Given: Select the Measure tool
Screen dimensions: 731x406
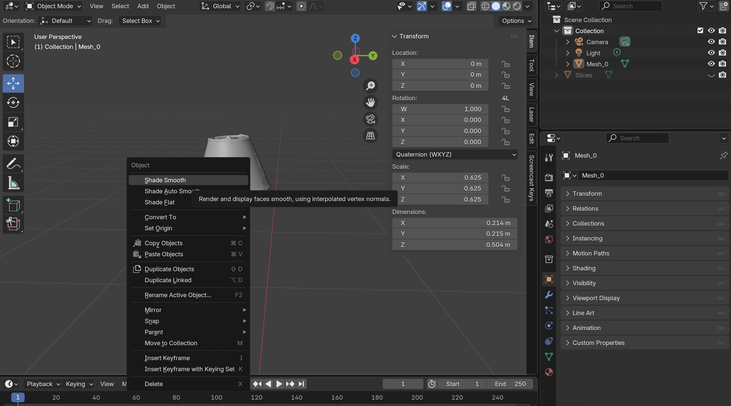Looking at the screenshot, I should tap(13, 183).
